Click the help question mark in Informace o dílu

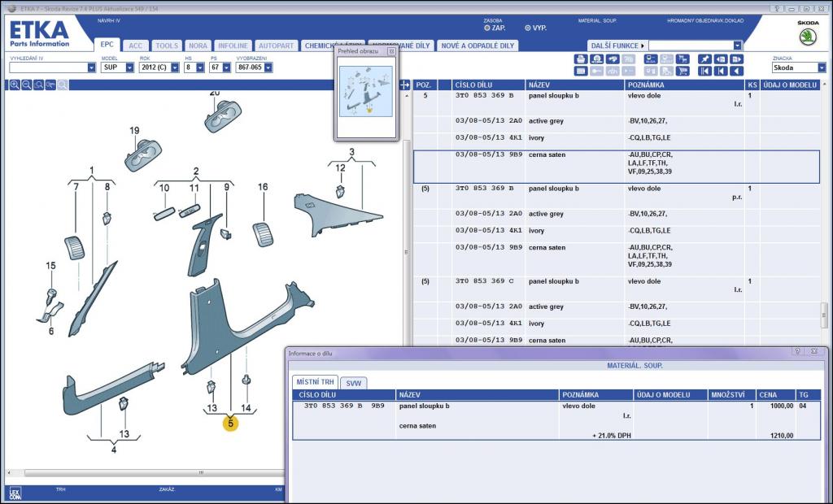point(797,351)
